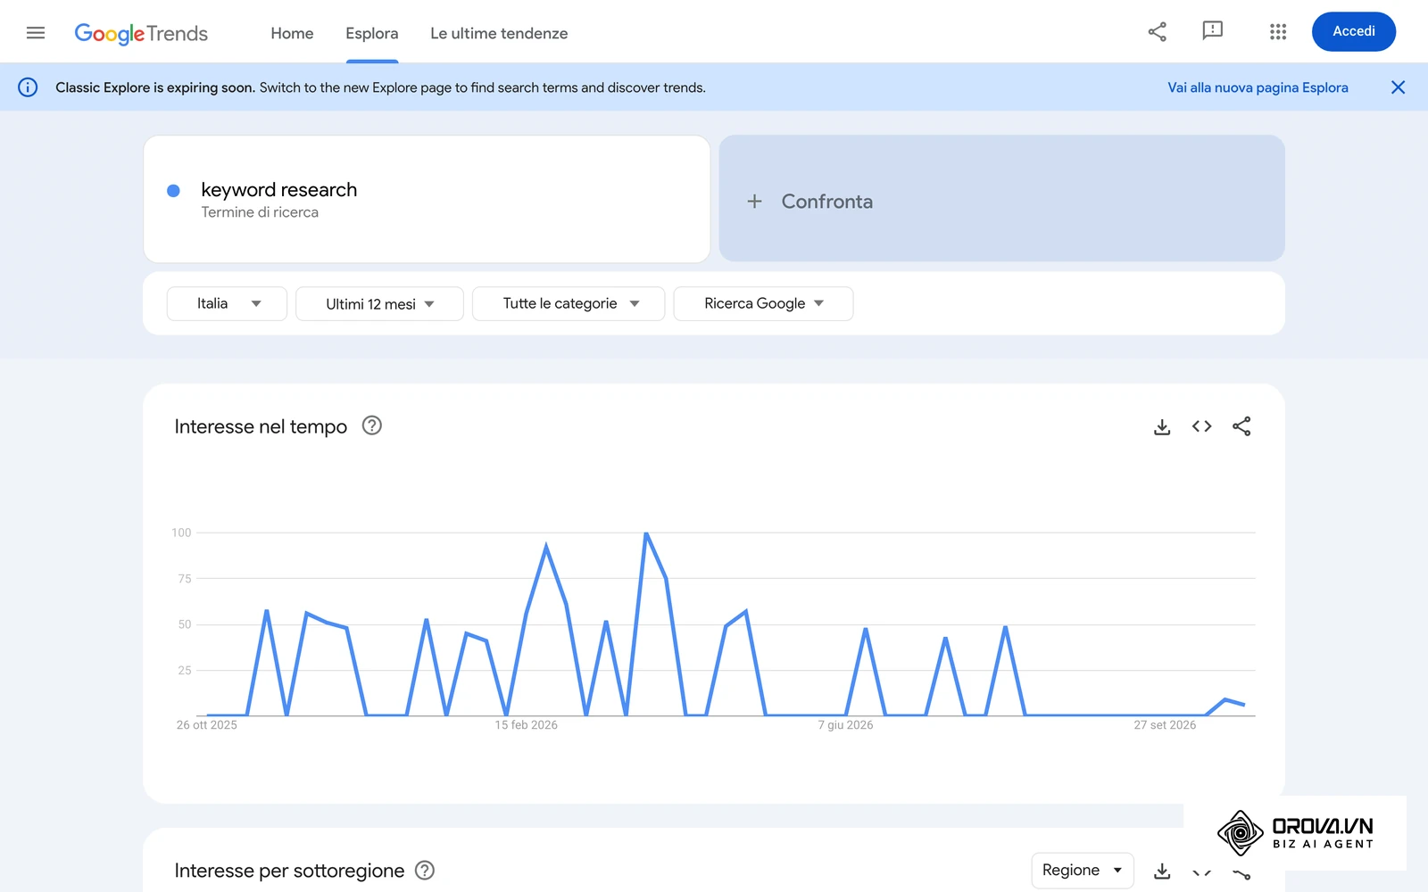
Task: Open help for Interesse nel tempo
Action: click(x=371, y=425)
